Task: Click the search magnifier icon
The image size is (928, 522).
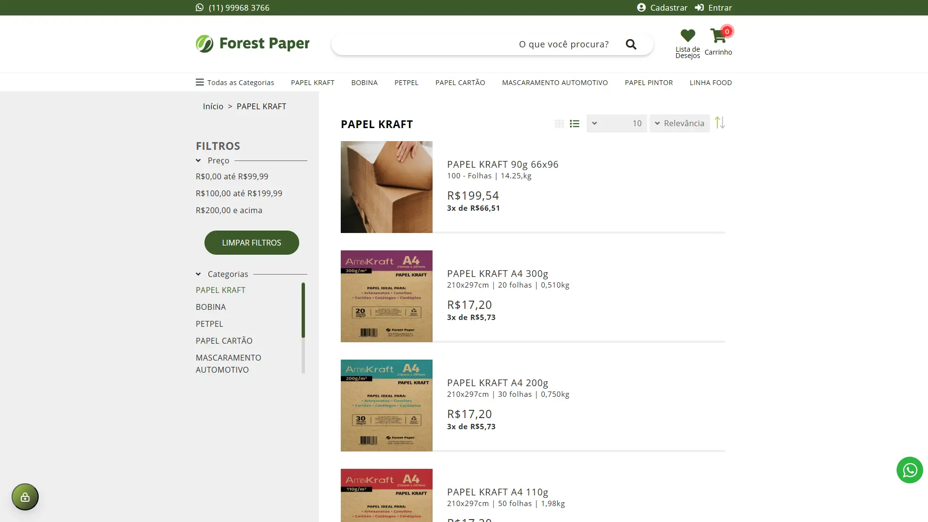Action: tap(631, 44)
